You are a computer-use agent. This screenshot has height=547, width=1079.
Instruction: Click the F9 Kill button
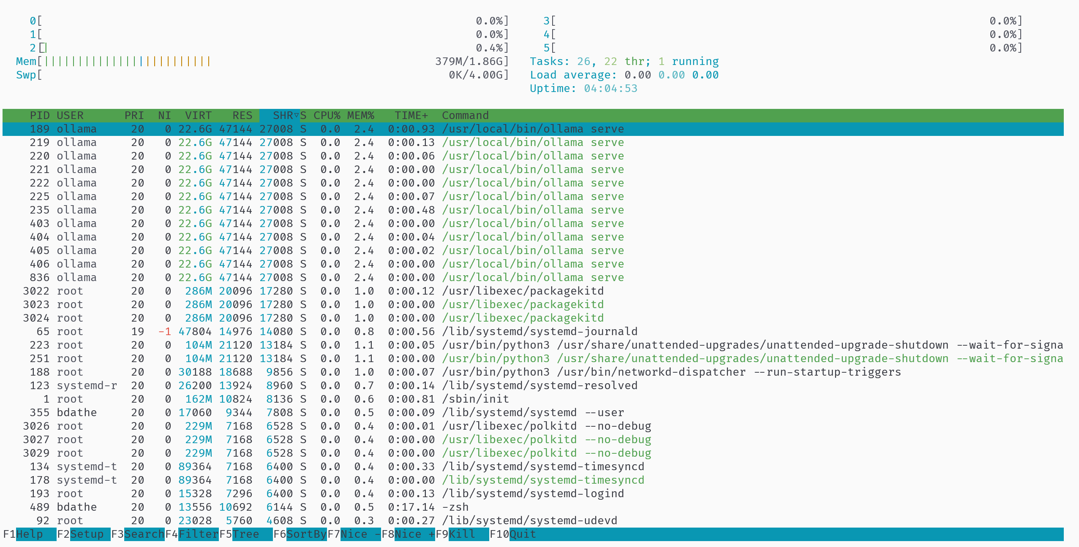(462, 534)
